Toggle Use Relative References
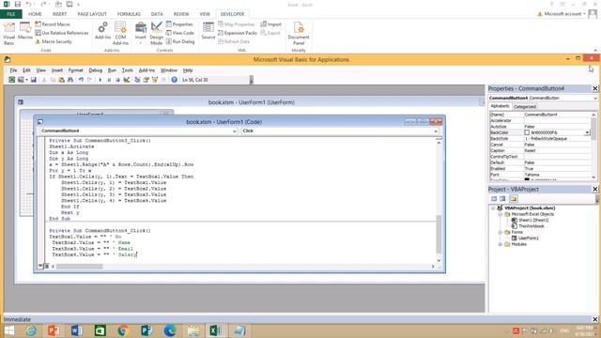The image size is (601, 338). 62,33
